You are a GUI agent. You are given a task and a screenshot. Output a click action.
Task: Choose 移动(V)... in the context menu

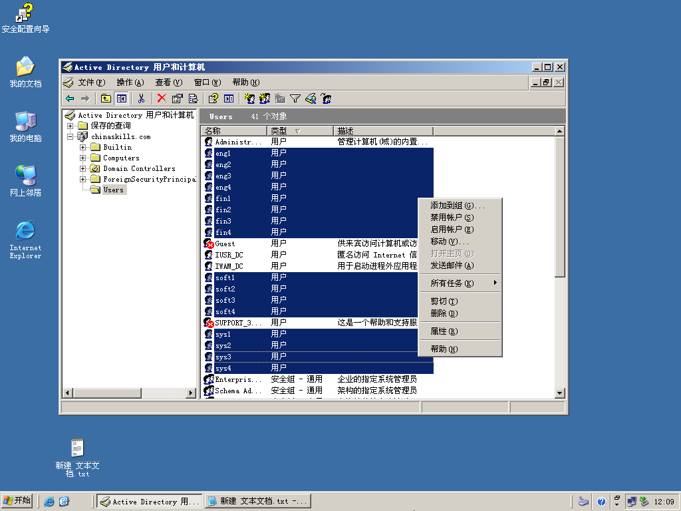click(460, 242)
